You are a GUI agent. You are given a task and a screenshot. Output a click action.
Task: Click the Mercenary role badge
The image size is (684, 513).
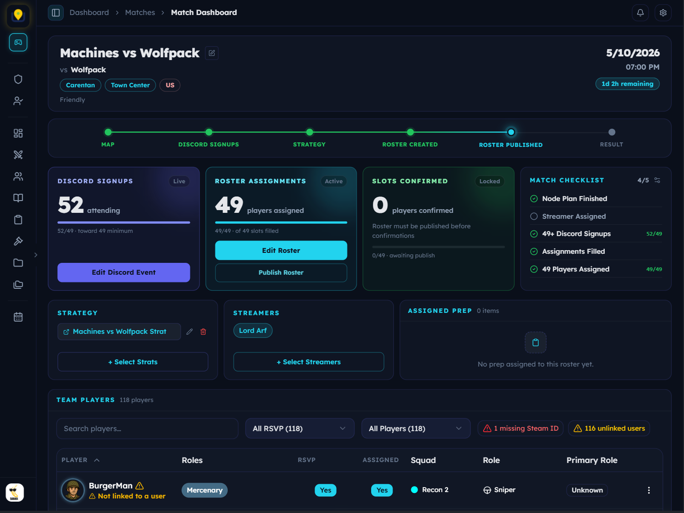tap(204, 490)
